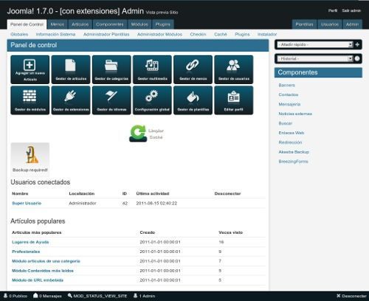The image size is (369, 301).
Task: Click the Salir admin link
Action: [x=351, y=10]
